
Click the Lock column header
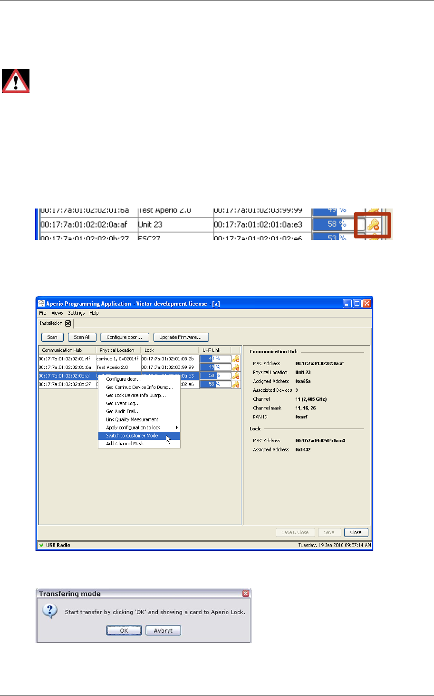tap(170, 350)
